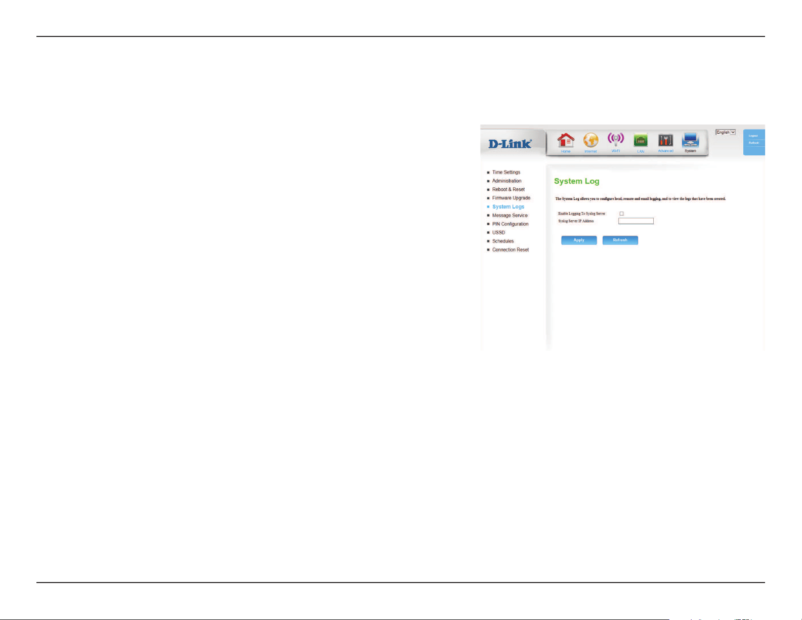The width and height of the screenshot is (802, 620).
Task: Open the LAN port icon
Action: click(x=641, y=141)
